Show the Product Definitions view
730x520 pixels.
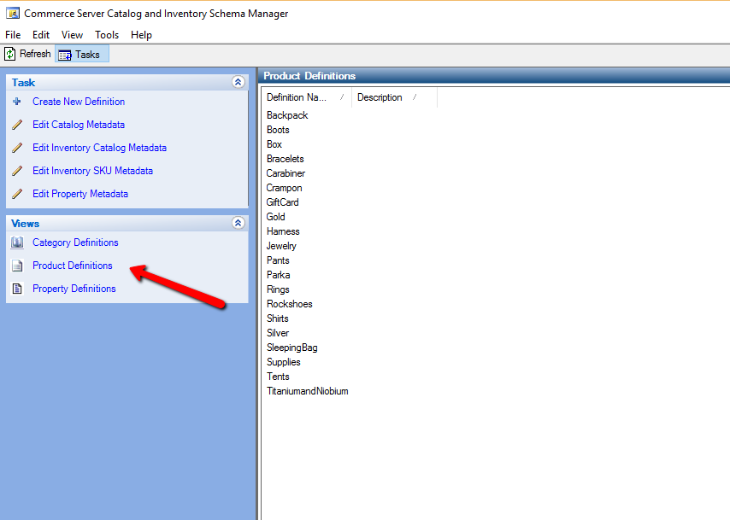tap(72, 266)
